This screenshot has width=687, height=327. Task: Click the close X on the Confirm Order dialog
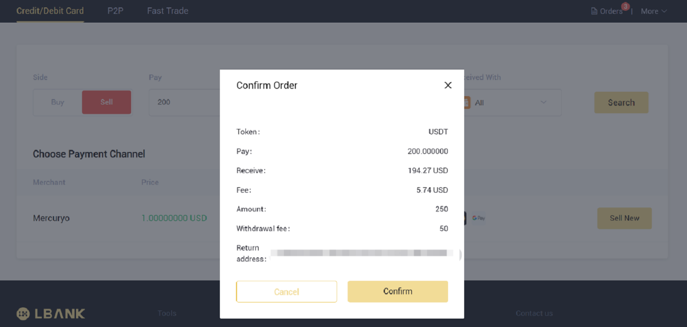pos(448,85)
